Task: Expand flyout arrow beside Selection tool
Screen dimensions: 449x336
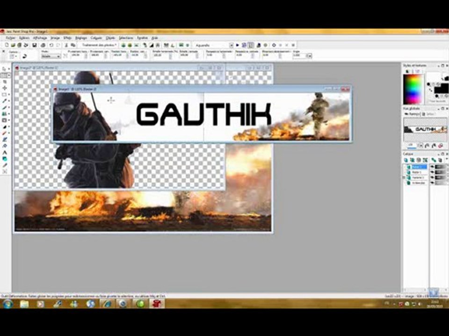Action: point(8,95)
